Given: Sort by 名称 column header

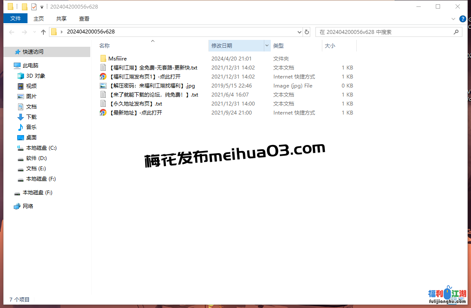Looking at the screenshot, I should (x=104, y=45).
